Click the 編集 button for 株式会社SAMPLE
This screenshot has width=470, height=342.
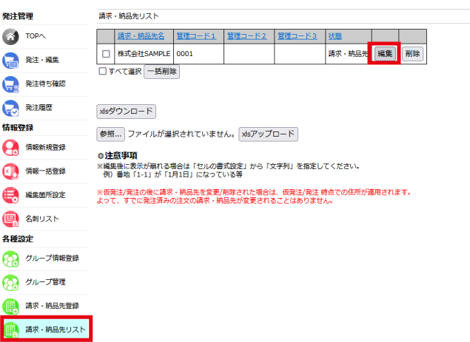[384, 54]
